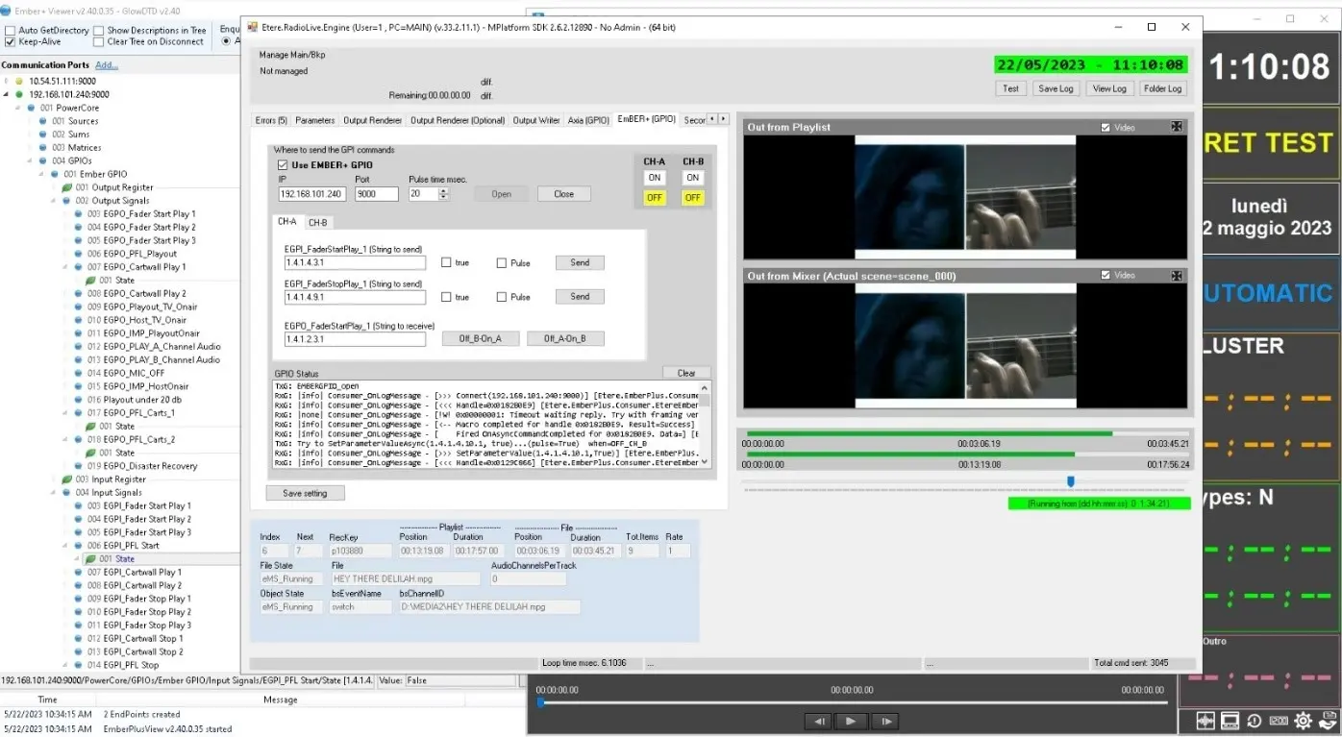Click the step-forward frame button
Screen dimensions: 1342x737
(x=886, y=721)
